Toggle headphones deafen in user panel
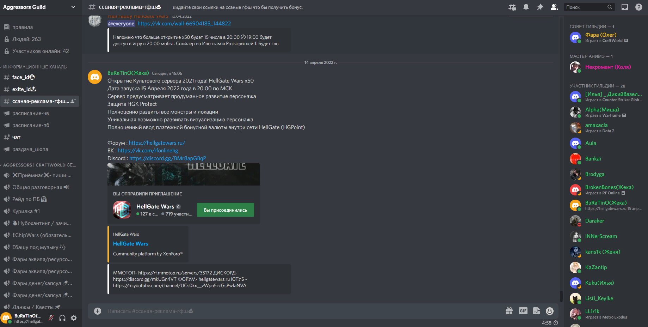The height and width of the screenshot is (327, 648). pos(62,318)
